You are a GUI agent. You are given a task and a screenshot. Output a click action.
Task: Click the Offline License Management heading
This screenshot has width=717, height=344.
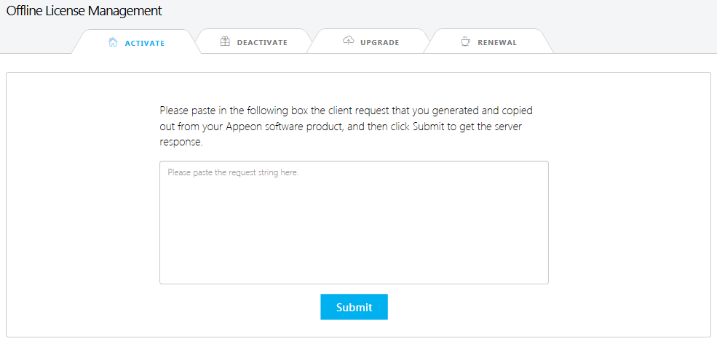point(84,11)
